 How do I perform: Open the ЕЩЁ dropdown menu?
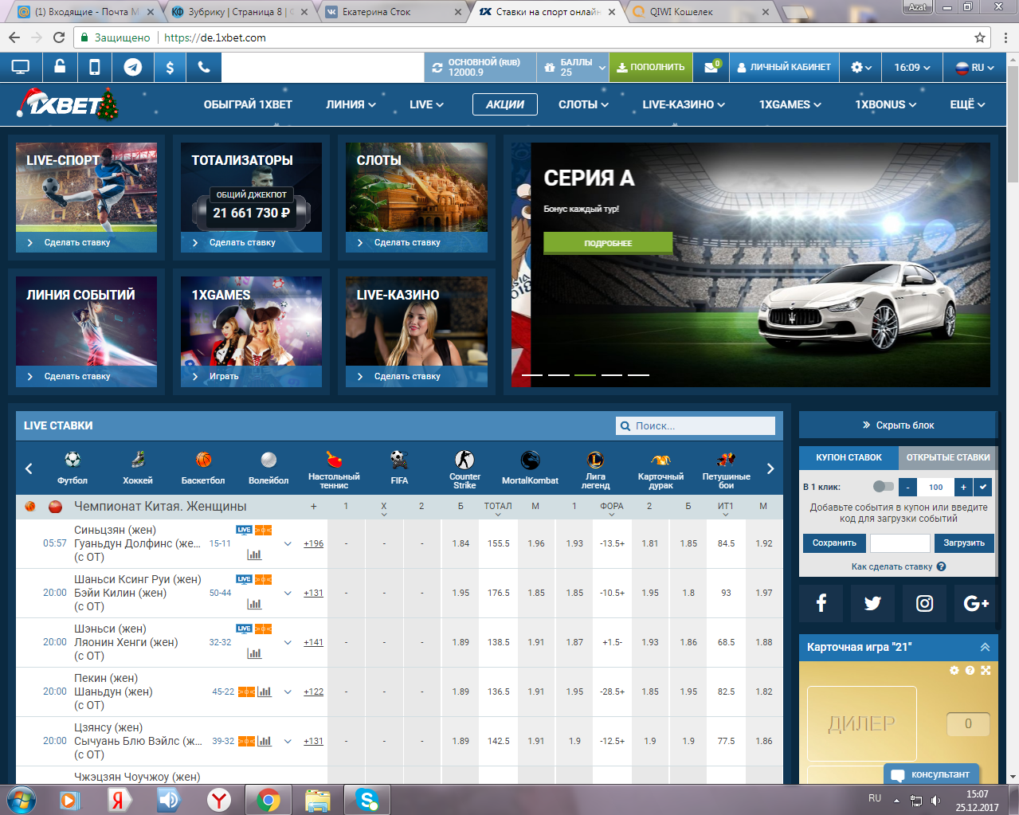pos(967,104)
